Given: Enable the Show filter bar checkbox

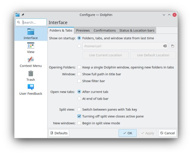Looking at the screenshot, I should click(x=79, y=81).
